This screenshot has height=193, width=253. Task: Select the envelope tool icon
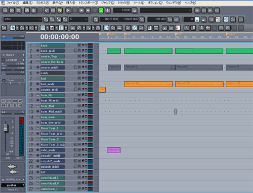coord(22,28)
